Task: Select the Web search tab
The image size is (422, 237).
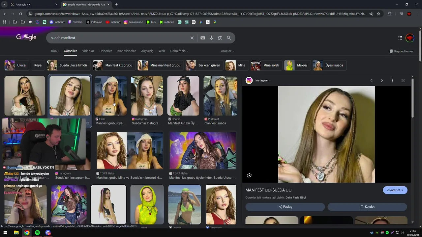Action: point(162,51)
